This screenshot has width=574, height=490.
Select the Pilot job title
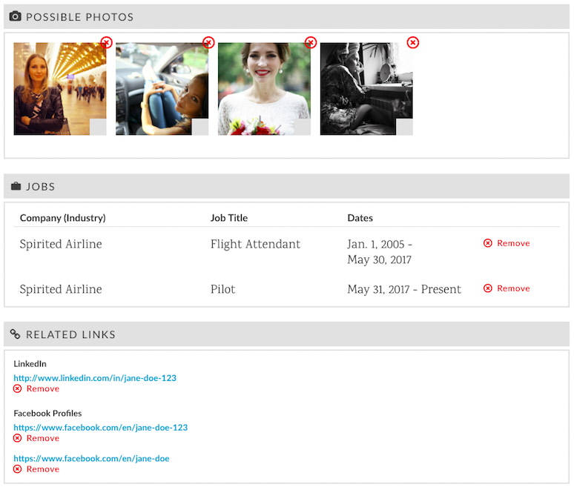(222, 289)
